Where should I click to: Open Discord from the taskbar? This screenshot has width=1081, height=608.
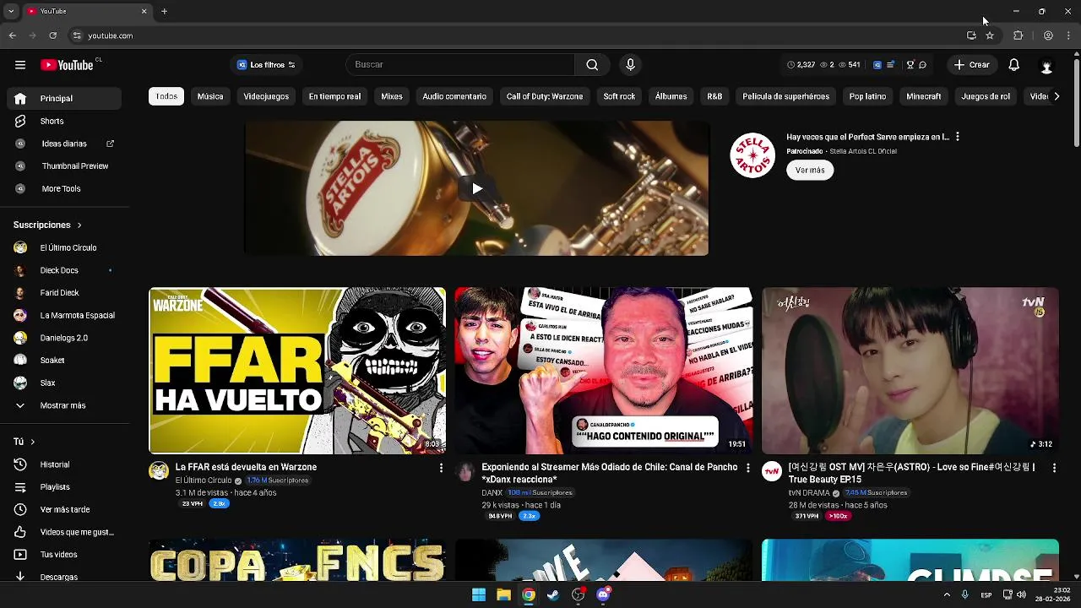tap(603, 594)
